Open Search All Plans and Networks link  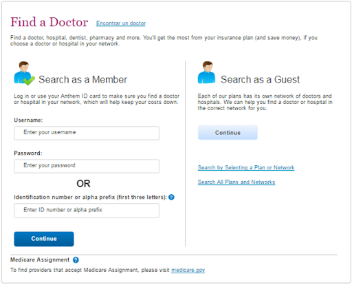(236, 182)
